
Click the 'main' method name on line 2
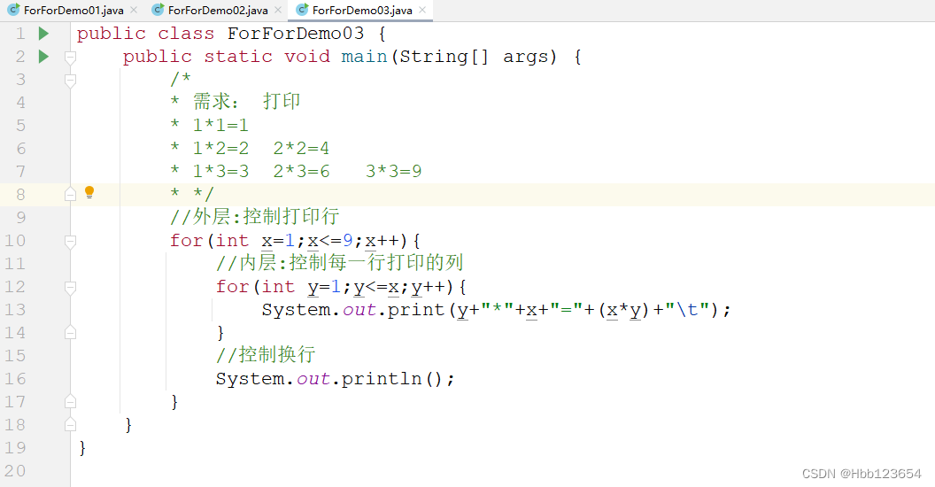pyautogui.click(x=364, y=57)
